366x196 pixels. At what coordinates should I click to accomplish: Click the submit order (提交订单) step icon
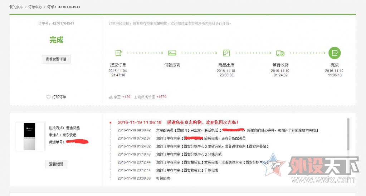tap(119, 53)
